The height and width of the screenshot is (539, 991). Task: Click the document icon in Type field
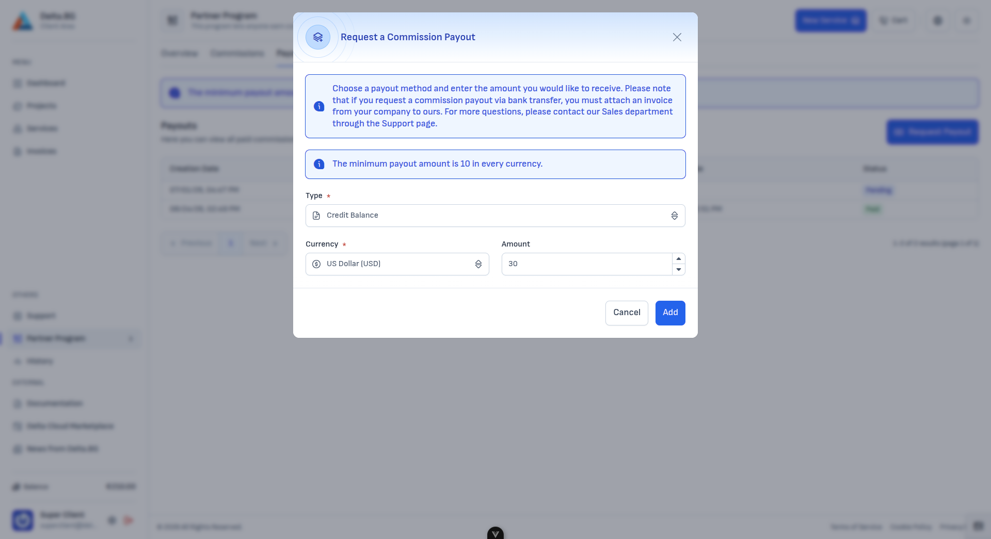(x=316, y=216)
